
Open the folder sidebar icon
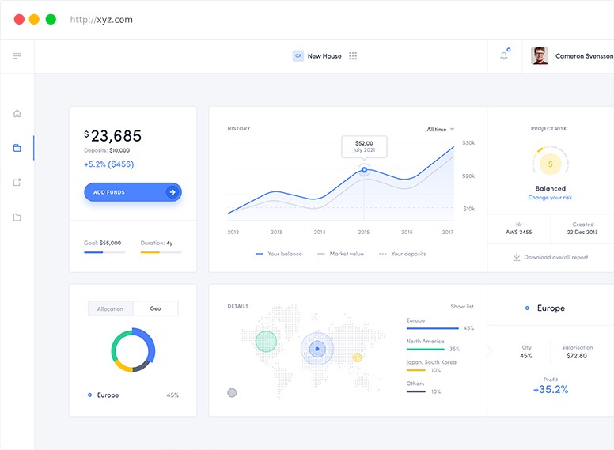point(17,217)
